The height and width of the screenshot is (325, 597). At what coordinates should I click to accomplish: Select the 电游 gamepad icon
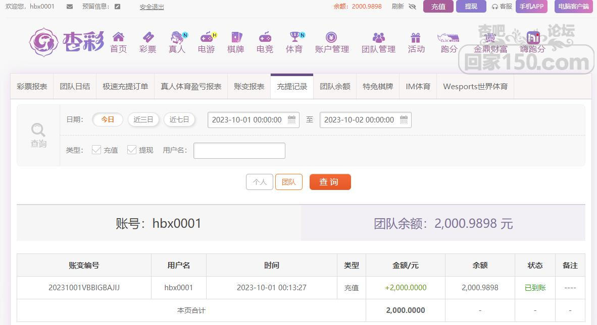206,37
